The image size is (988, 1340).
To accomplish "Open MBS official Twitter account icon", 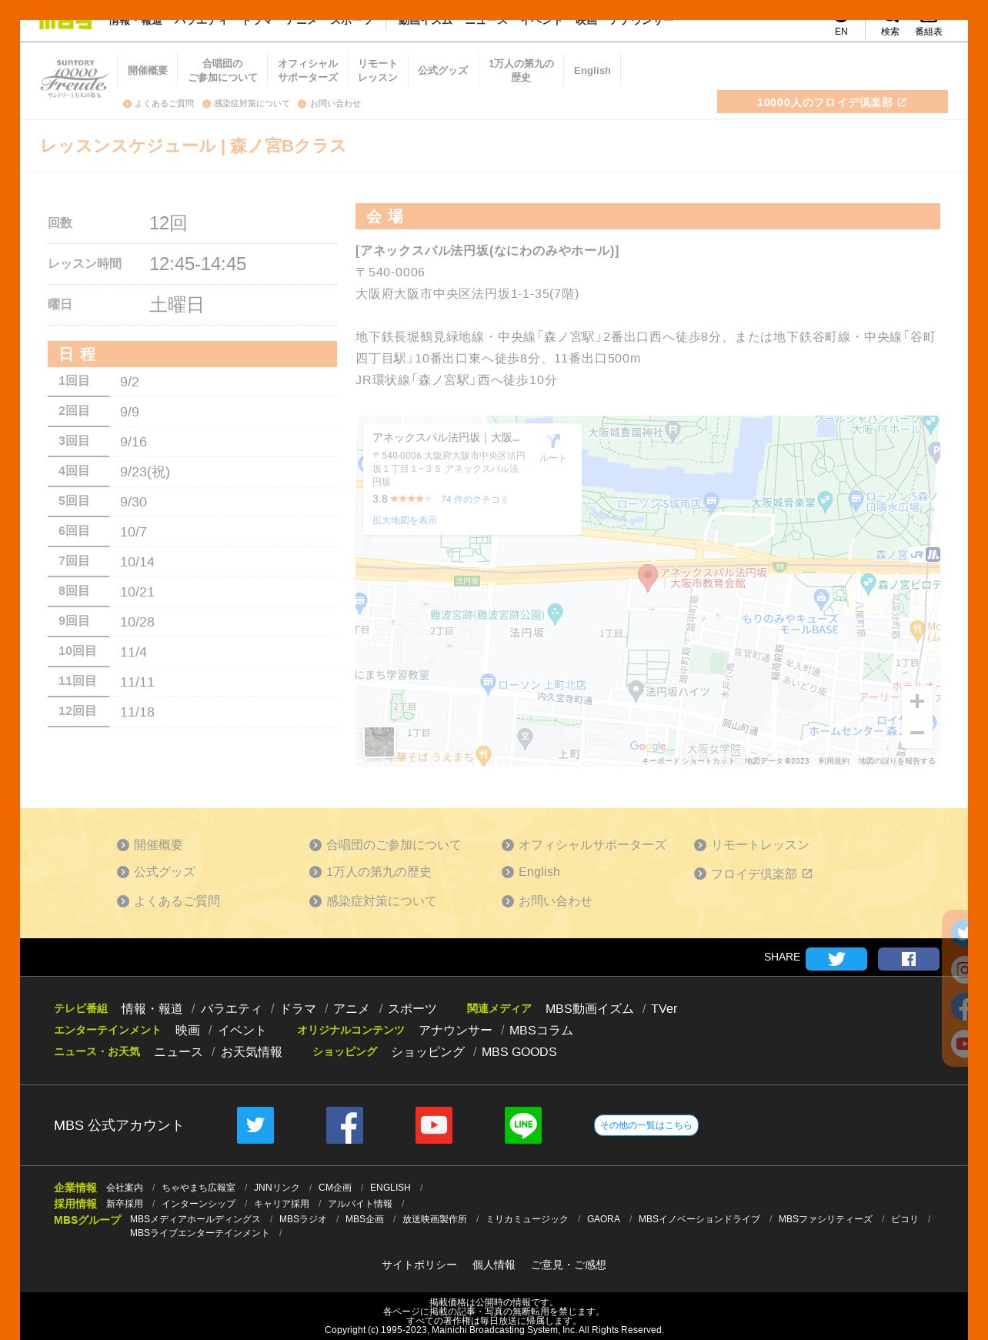I will click(255, 1125).
